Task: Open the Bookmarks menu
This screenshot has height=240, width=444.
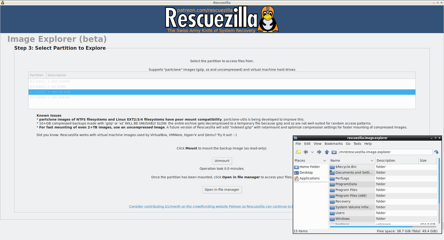Action: click(x=333, y=144)
